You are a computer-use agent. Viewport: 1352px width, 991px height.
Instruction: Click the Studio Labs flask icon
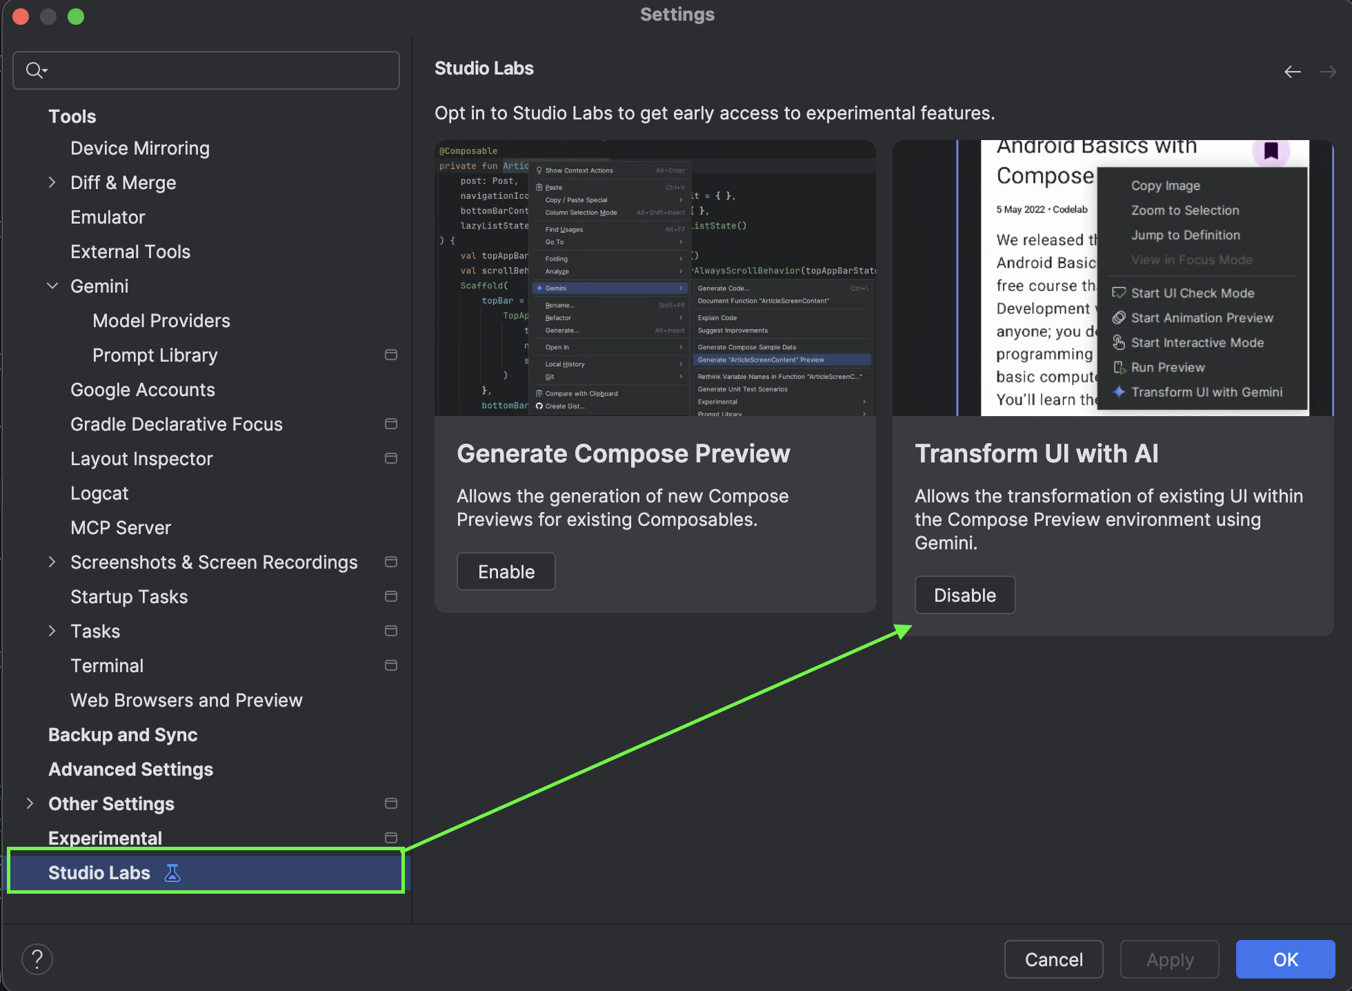coord(172,873)
